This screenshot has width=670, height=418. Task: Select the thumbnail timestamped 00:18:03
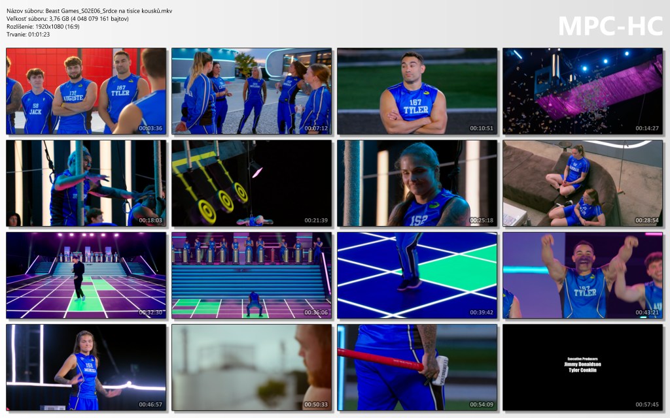pos(86,183)
